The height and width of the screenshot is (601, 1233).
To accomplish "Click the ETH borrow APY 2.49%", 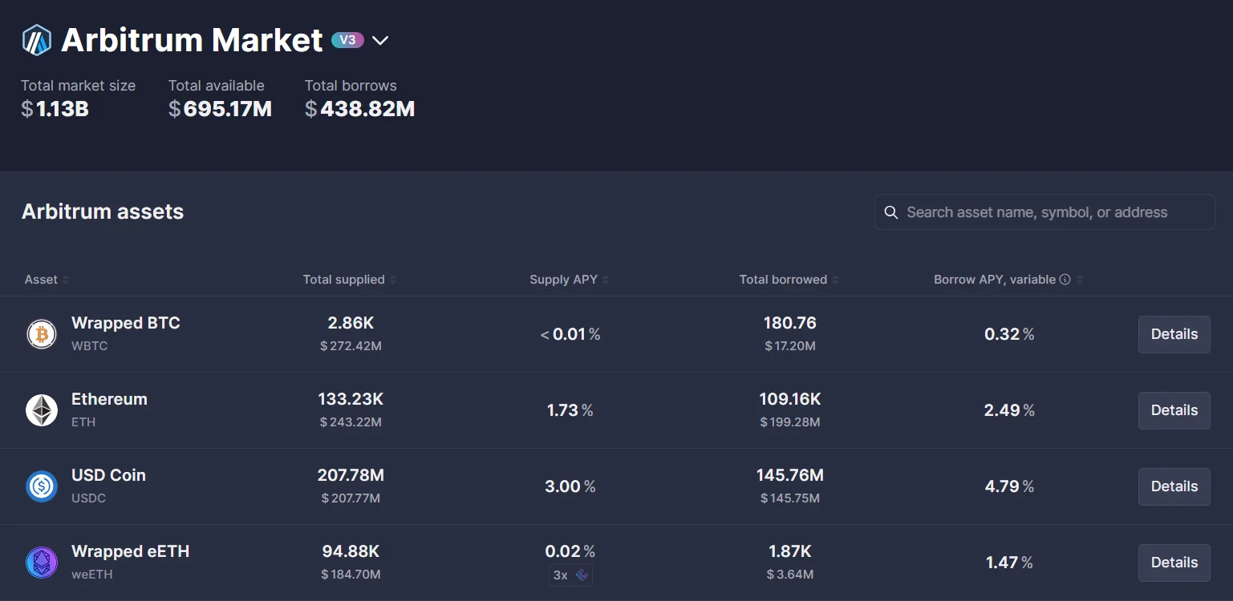I will pos(1010,410).
